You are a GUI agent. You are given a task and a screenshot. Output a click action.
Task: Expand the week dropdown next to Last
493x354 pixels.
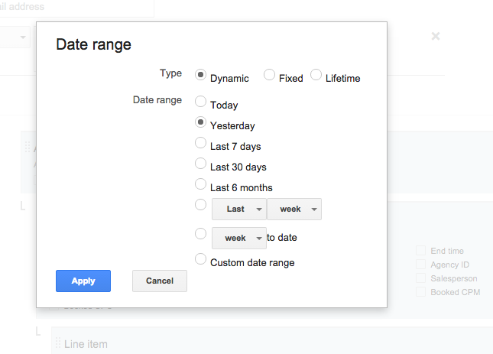pyautogui.click(x=294, y=209)
